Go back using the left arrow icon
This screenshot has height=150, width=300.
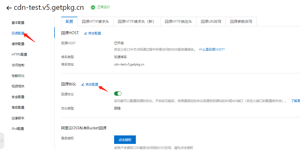[9, 8]
